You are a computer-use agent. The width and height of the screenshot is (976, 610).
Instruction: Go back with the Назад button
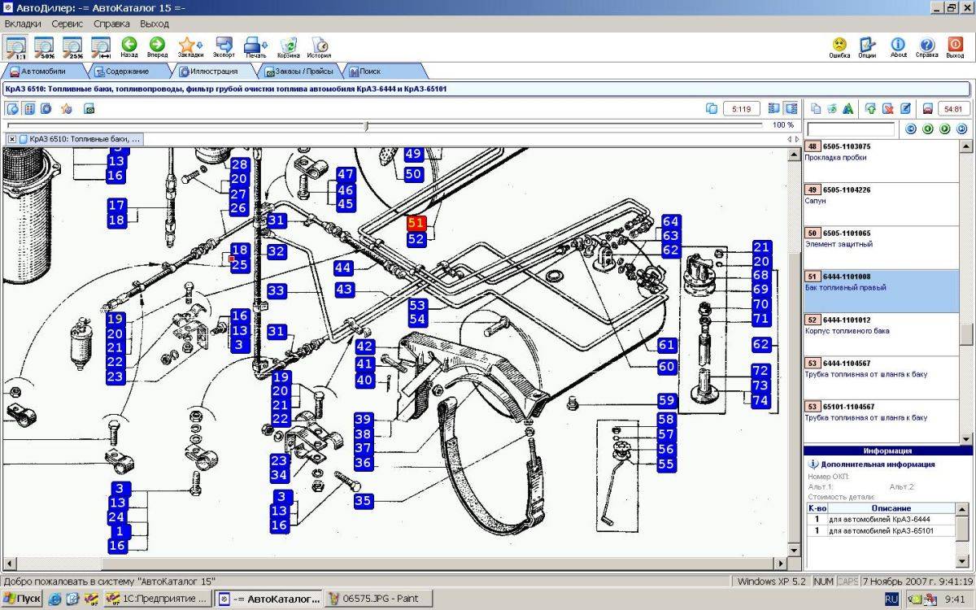pos(129,47)
